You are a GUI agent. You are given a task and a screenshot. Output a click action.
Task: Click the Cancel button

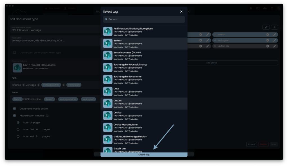tap(252, 144)
